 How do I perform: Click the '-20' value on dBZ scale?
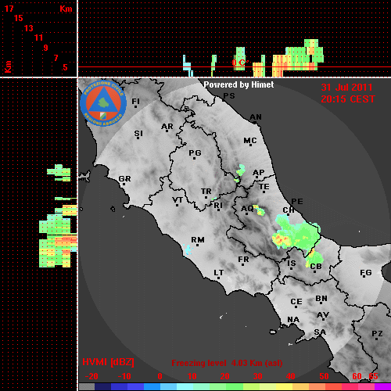(91, 376)
